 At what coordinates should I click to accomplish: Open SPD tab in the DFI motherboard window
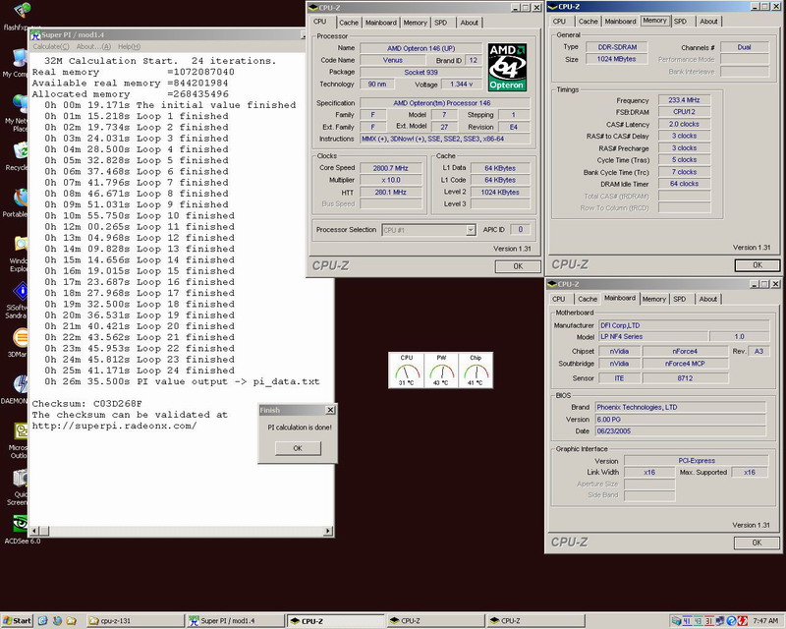pyautogui.click(x=680, y=299)
